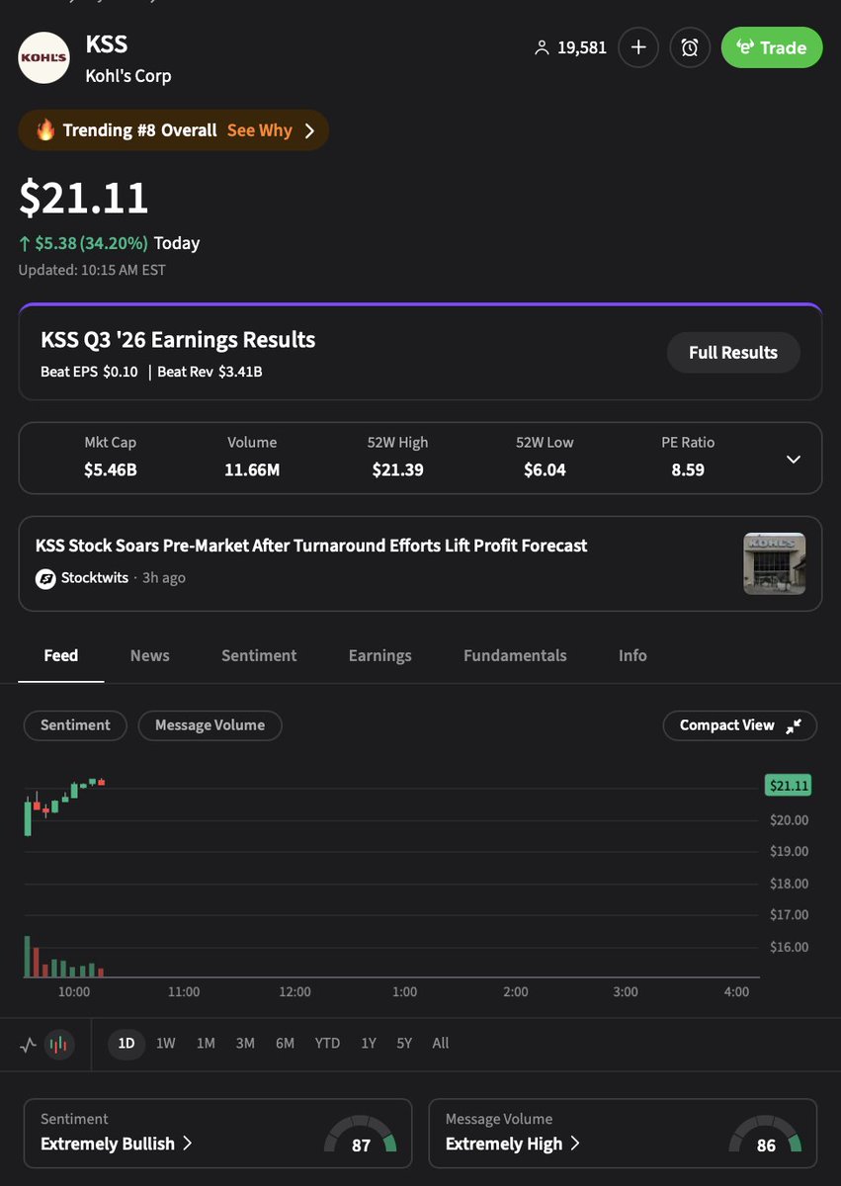Screen dimensions: 841x1186
Task: Click the Trade button
Action: [x=772, y=47]
